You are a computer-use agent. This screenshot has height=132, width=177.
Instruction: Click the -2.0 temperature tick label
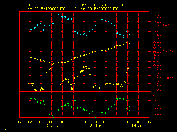coord(158,25)
